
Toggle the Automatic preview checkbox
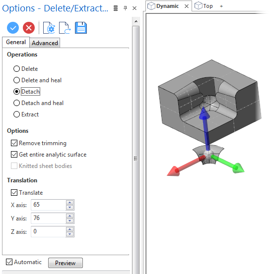pyautogui.click(x=9, y=262)
